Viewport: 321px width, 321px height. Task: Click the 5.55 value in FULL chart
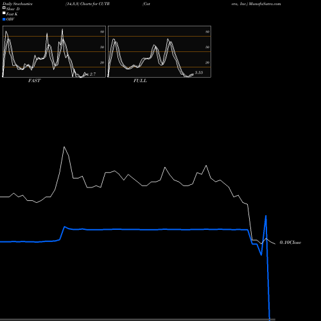[x=199, y=73]
